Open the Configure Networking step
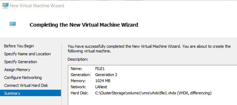This screenshot has height=105, width=237. point(23,78)
